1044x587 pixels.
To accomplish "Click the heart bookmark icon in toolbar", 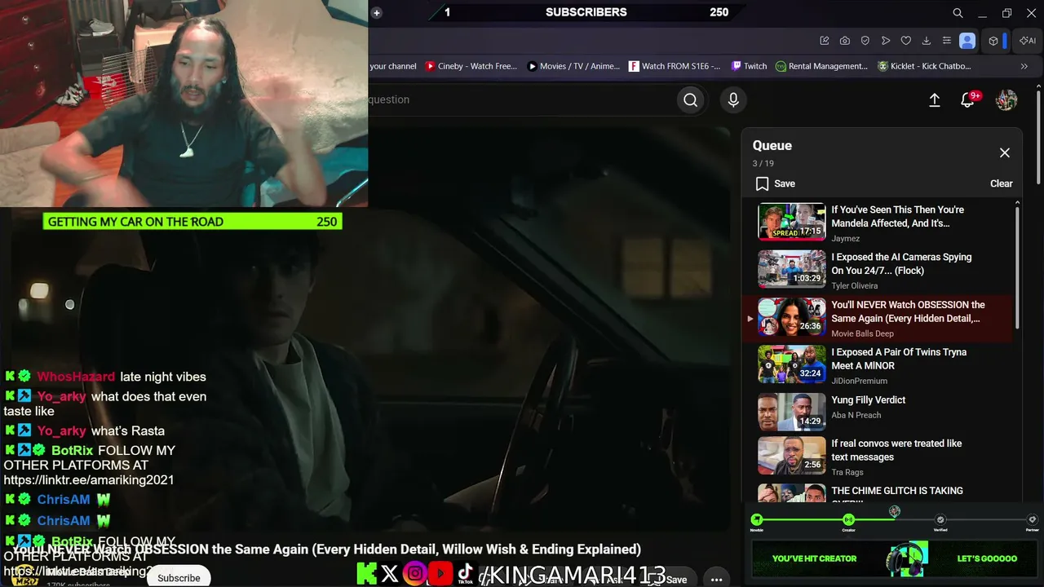I will tap(906, 41).
